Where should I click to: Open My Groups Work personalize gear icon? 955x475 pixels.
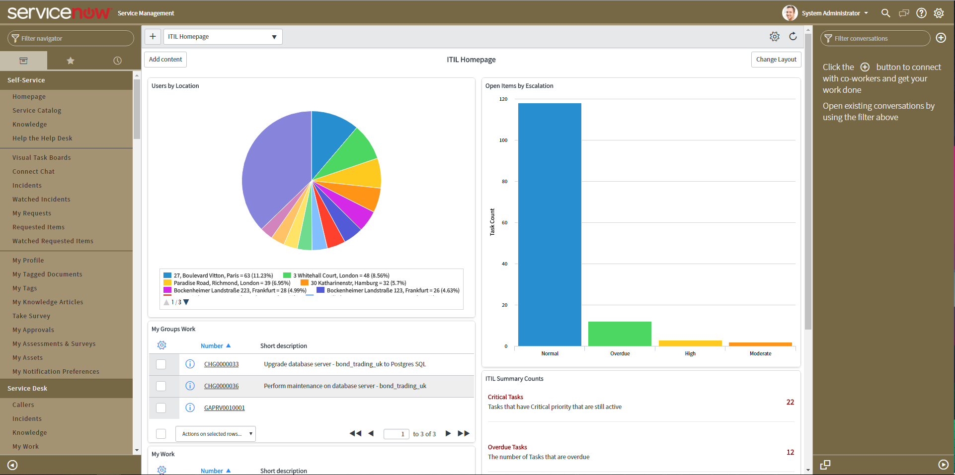[161, 345]
